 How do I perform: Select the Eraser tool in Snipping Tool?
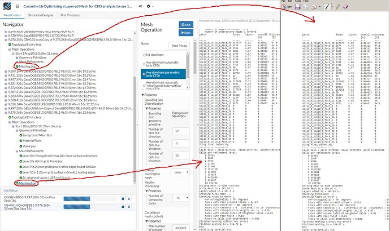pyautogui.click(x=345, y=7)
